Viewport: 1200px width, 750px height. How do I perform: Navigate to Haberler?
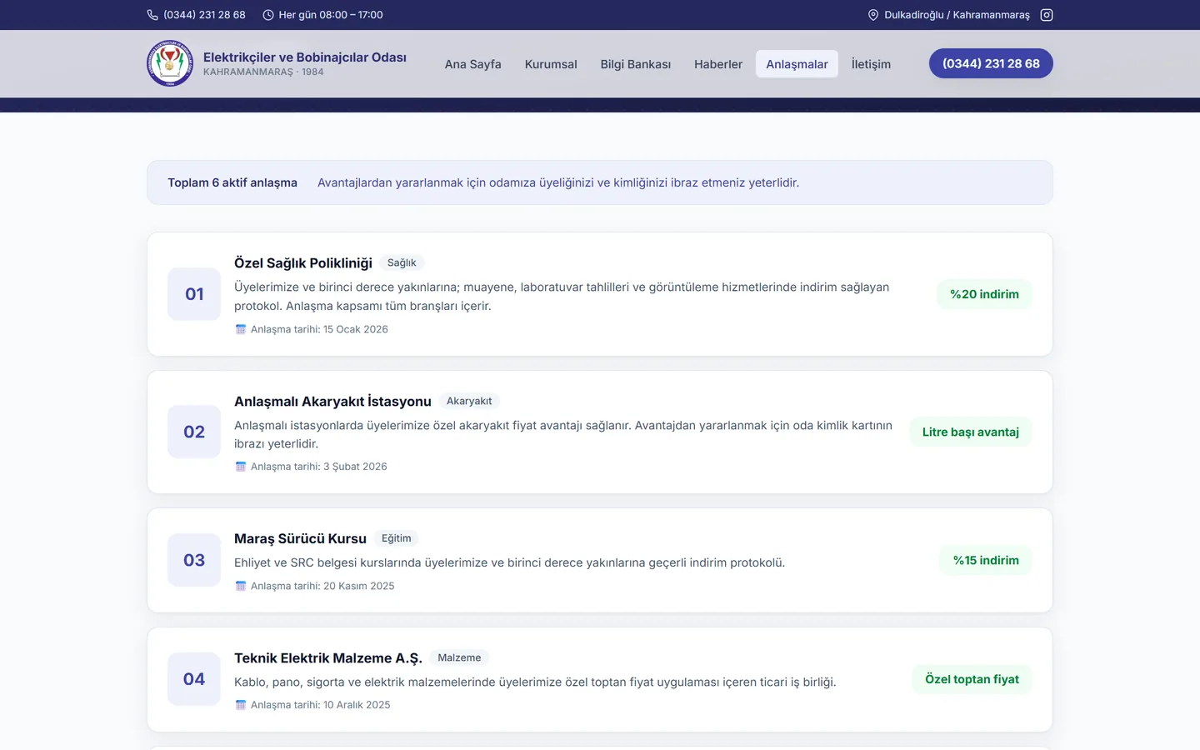coord(718,64)
